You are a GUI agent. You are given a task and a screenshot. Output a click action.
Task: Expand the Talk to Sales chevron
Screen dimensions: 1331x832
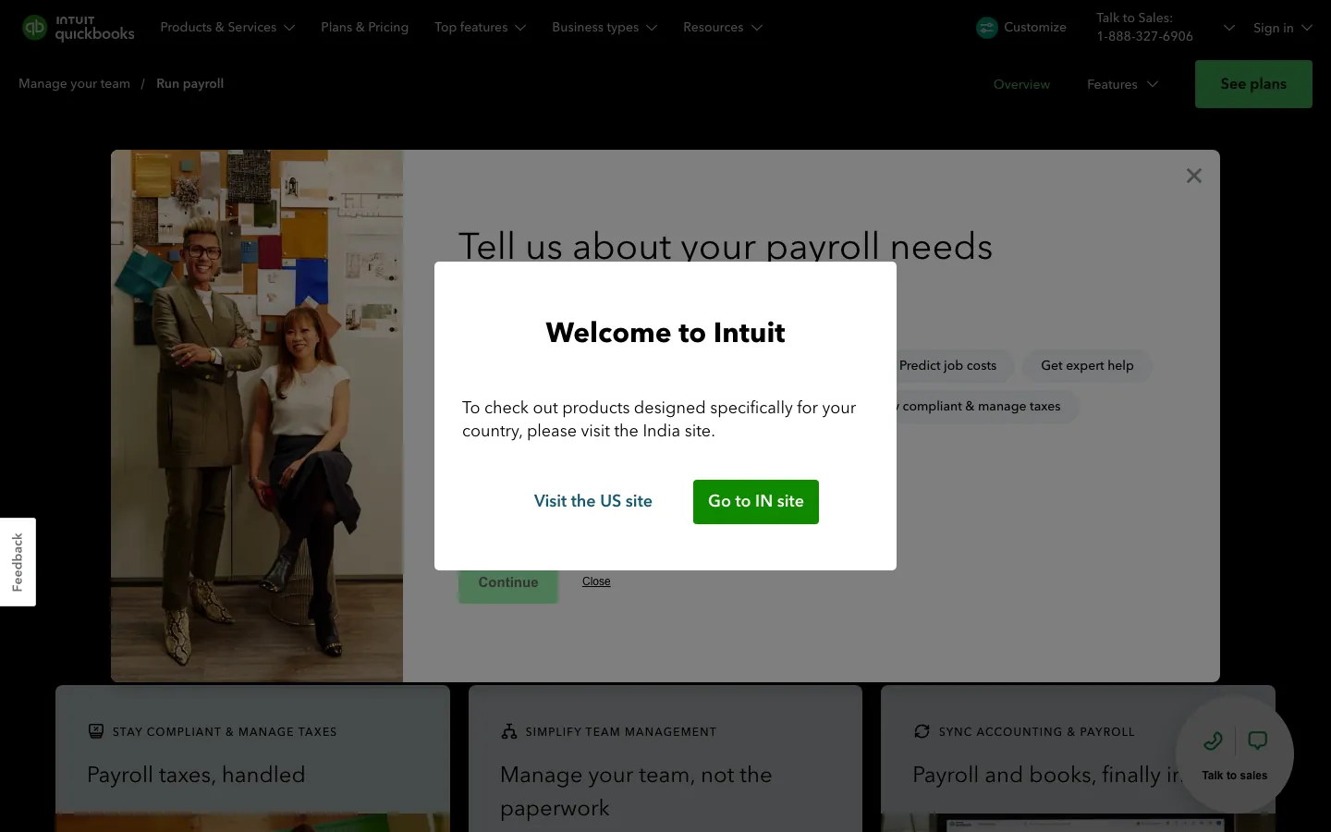[1228, 28]
